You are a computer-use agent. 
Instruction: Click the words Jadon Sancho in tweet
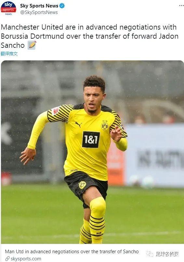click(90, 41)
